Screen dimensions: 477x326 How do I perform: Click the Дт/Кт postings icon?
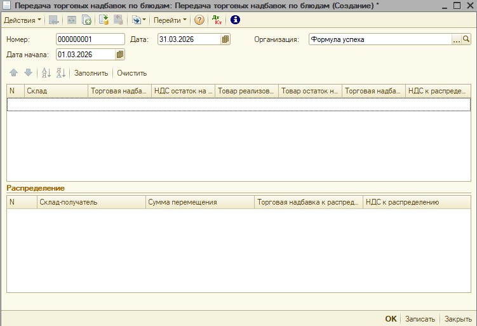tap(217, 20)
